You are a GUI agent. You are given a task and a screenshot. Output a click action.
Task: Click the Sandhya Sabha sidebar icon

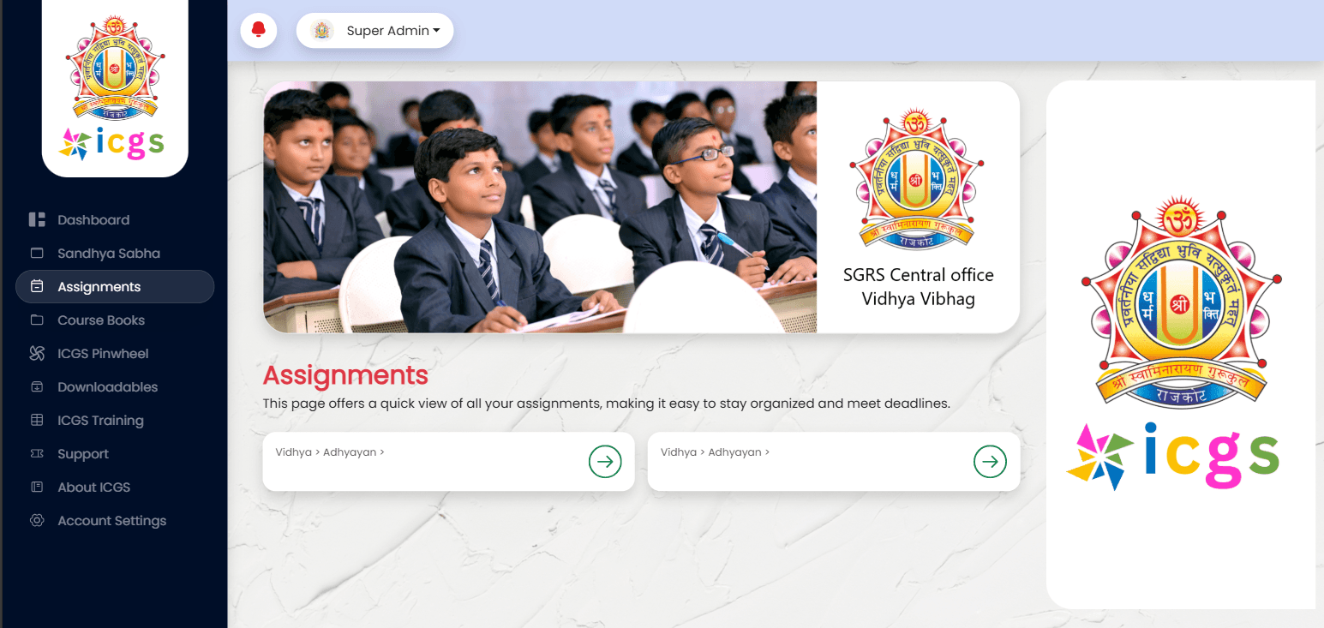[37, 254]
